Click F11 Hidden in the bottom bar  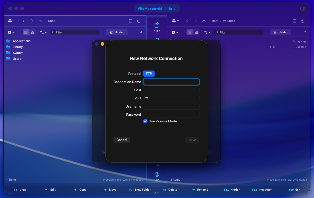pyautogui.click(x=232, y=190)
